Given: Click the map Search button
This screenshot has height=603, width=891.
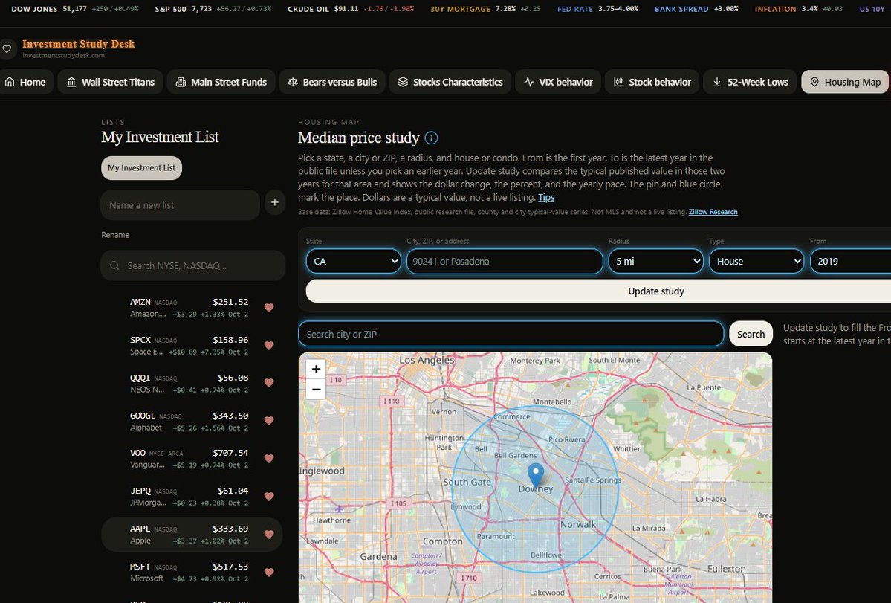Looking at the screenshot, I should click(751, 334).
